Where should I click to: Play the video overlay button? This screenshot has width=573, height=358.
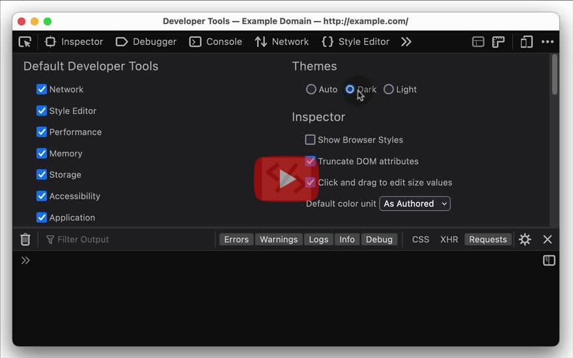pyautogui.click(x=286, y=179)
